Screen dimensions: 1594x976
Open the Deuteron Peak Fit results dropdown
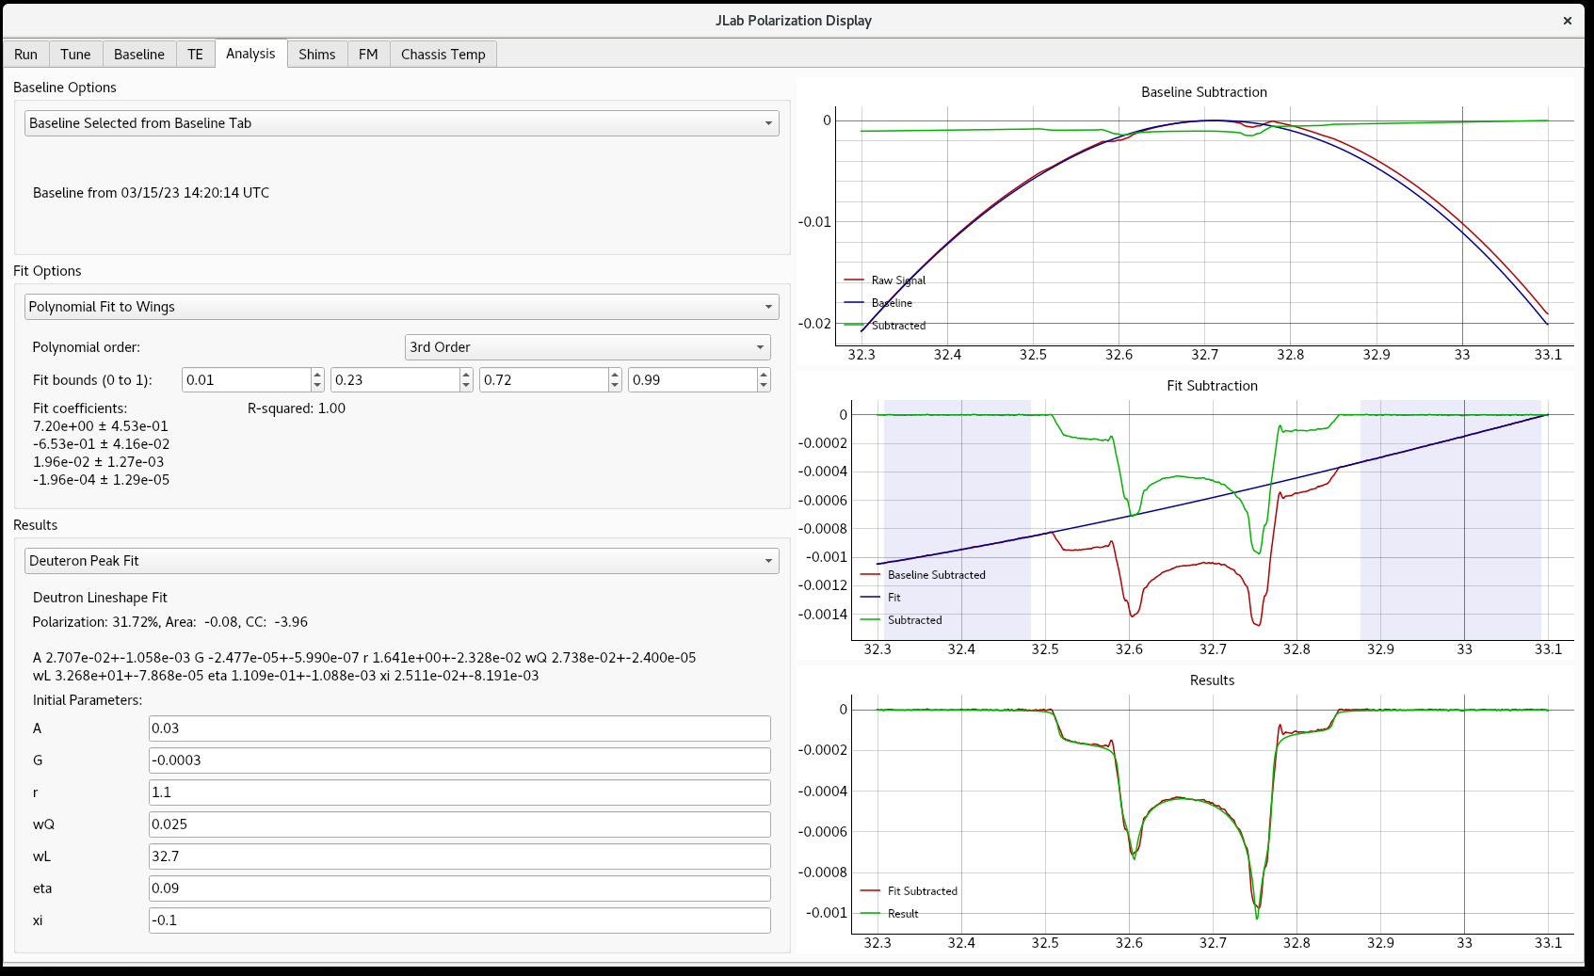[x=401, y=561]
